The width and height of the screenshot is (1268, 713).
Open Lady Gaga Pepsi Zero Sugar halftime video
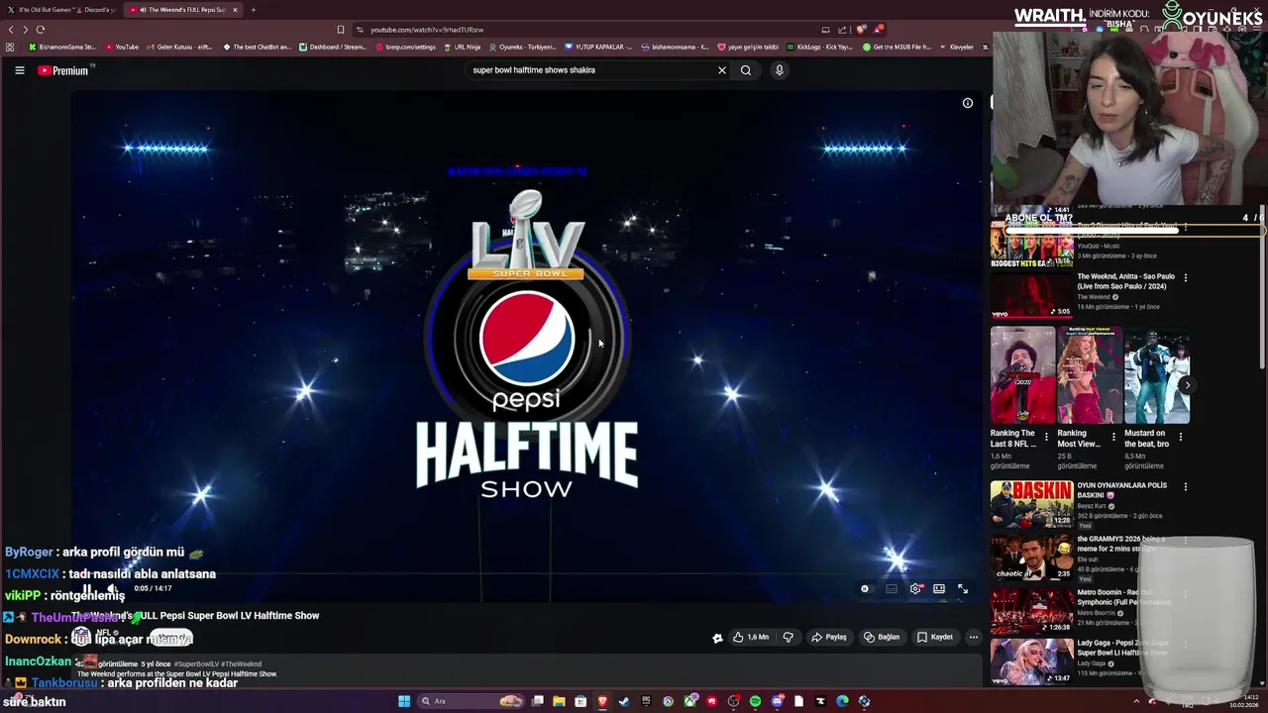(1031, 662)
